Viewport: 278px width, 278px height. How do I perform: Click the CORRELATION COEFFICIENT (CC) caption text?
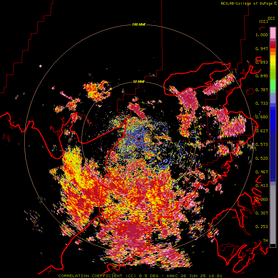click(x=97, y=276)
